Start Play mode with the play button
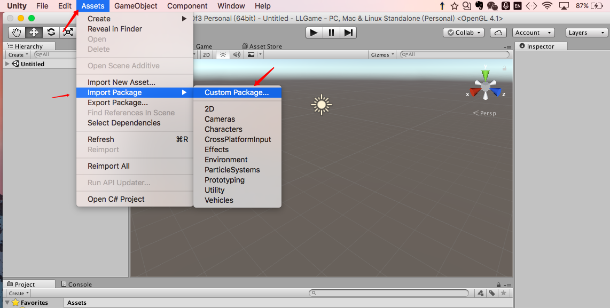 coord(314,33)
